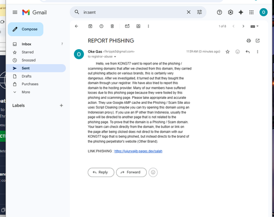This screenshot has height=217, width=274.
Task: Click the 1 of 8 counter
Action: pos(222,26)
